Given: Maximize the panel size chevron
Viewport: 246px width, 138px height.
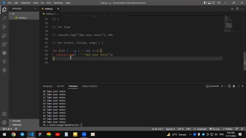Looking at the screenshot, I should click(238, 86).
